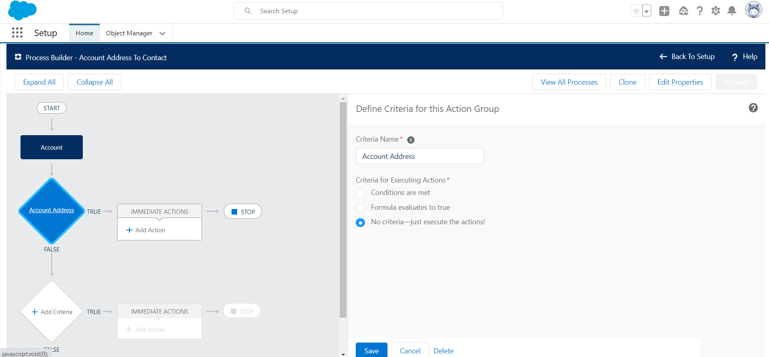Open the App Launcher grid icon

17,32
